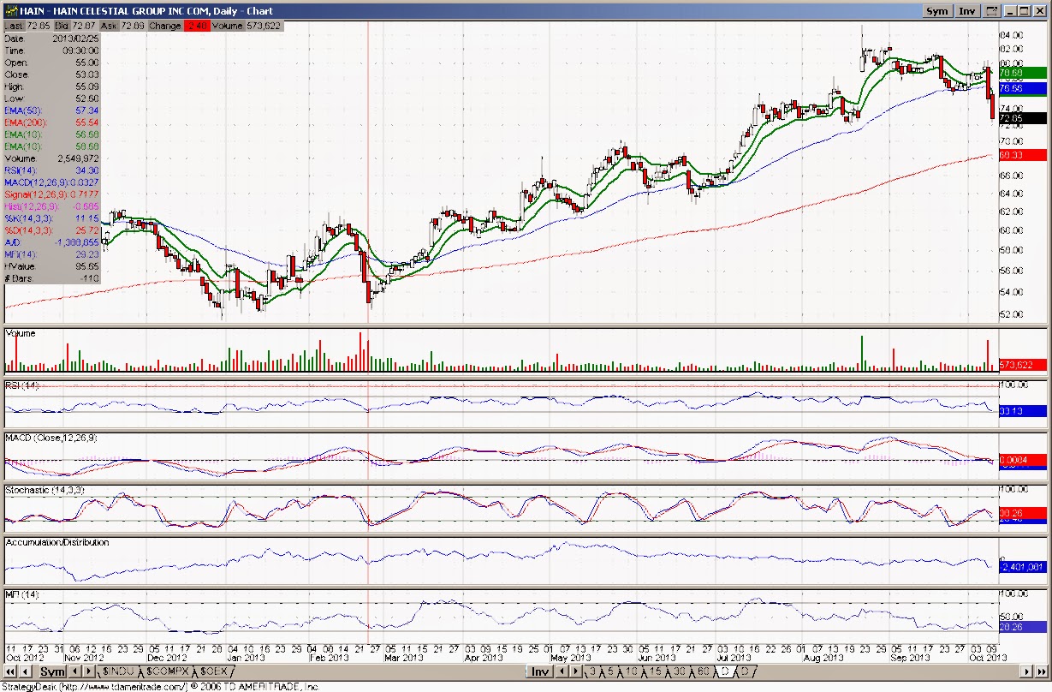
Task: Click the detach chart window icon
Action: coord(991,11)
